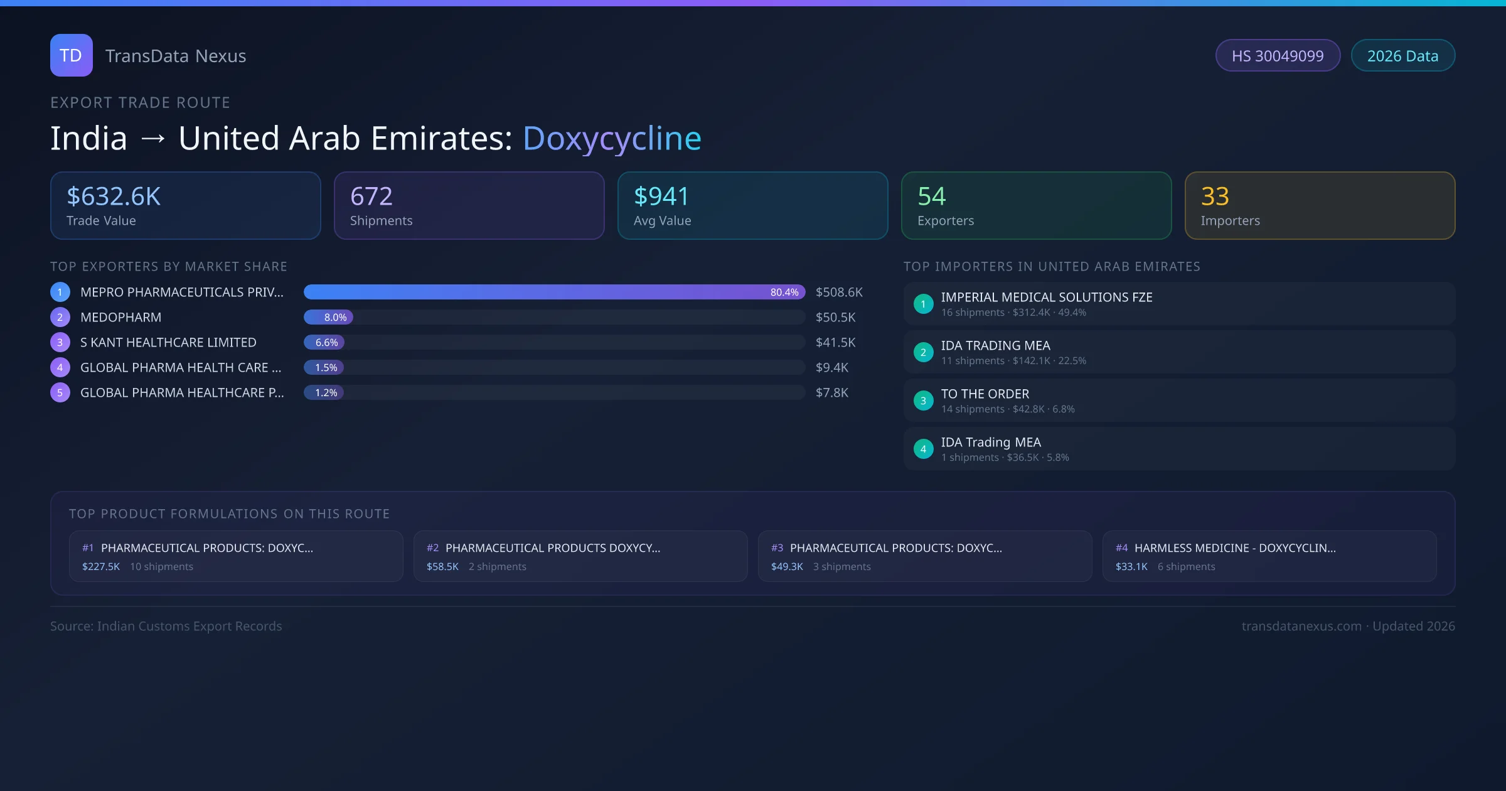1506x791 pixels.
Task: Click the 80.4% market share bar
Action: tap(553, 292)
